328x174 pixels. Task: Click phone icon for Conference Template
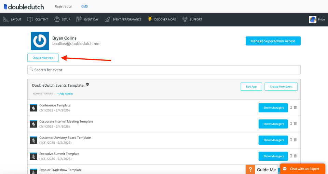[x=290, y=107]
